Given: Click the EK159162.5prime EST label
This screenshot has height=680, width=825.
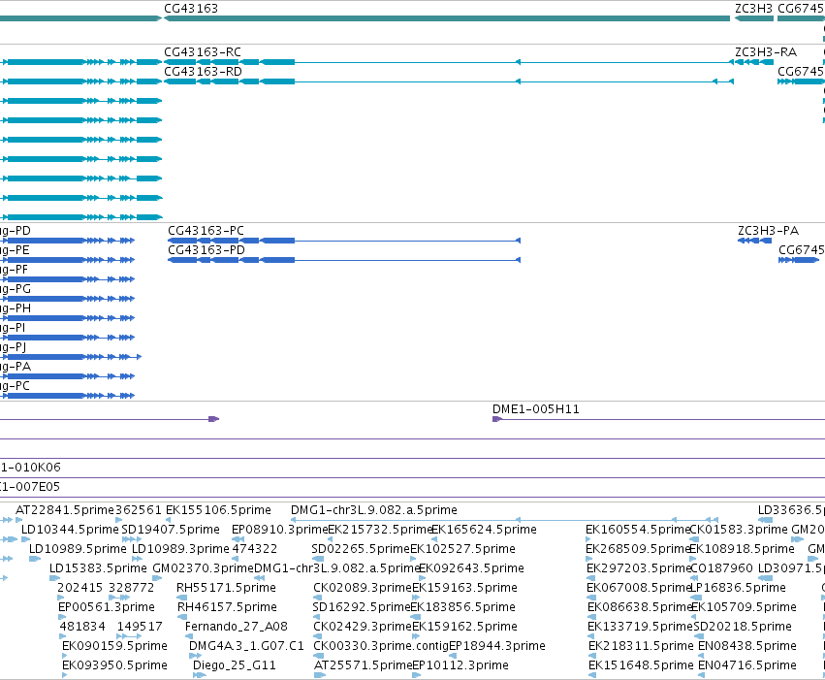Looking at the screenshot, I should pos(465,627).
